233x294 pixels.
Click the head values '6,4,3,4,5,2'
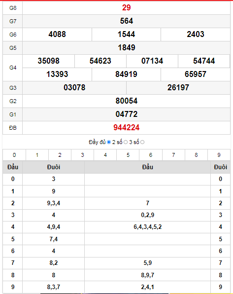[x=148, y=227]
